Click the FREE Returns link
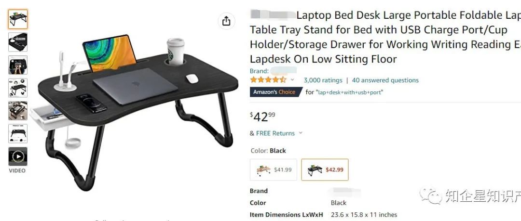The width and height of the screenshot is (521, 221). coord(275,133)
